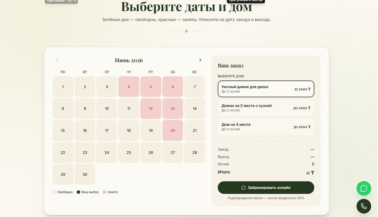The height and width of the screenshot is (217, 378).
Task: Select house Домик на 2 места с кухней
Action: (266, 108)
